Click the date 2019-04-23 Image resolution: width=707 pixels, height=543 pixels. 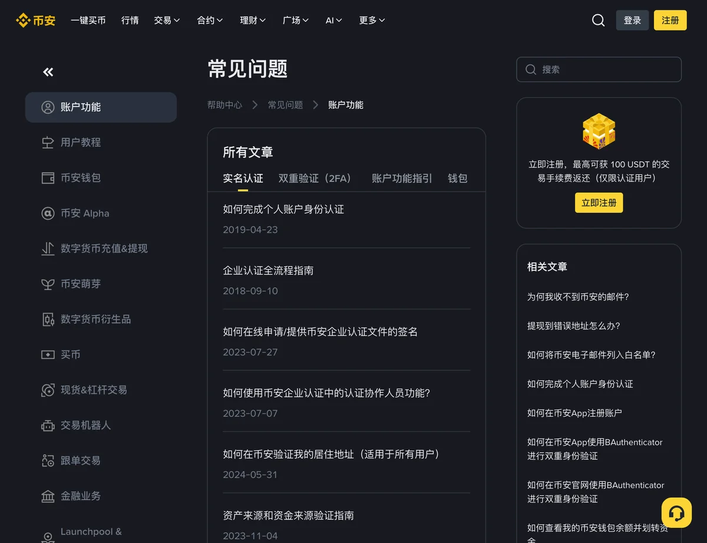[250, 230]
